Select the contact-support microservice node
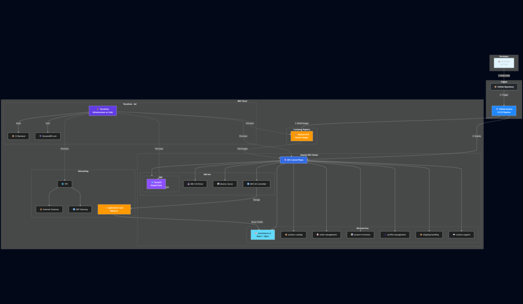This screenshot has width=523, height=304. [462, 235]
